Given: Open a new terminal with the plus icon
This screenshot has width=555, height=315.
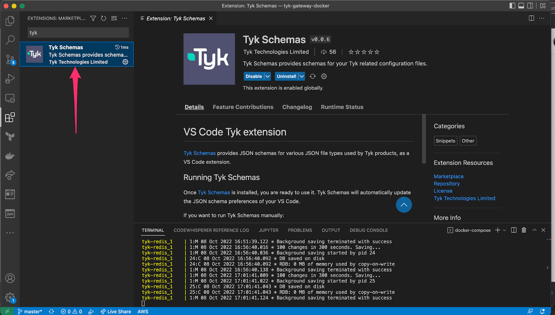Looking at the screenshot, I should tap(497, 230).
